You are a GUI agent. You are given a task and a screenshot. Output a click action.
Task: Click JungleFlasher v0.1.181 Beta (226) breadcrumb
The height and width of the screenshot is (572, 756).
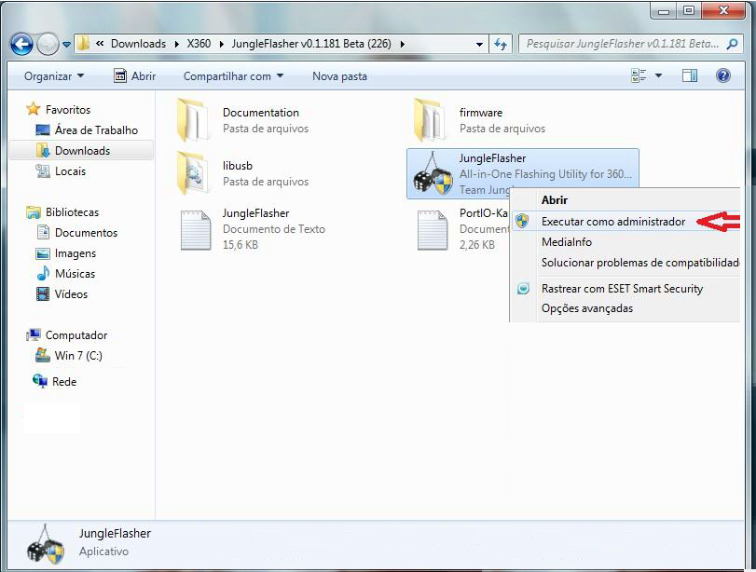pos(311,44)
